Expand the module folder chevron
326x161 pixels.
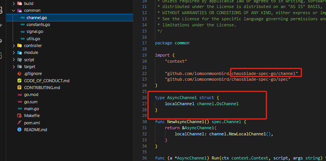coord(13,52)
